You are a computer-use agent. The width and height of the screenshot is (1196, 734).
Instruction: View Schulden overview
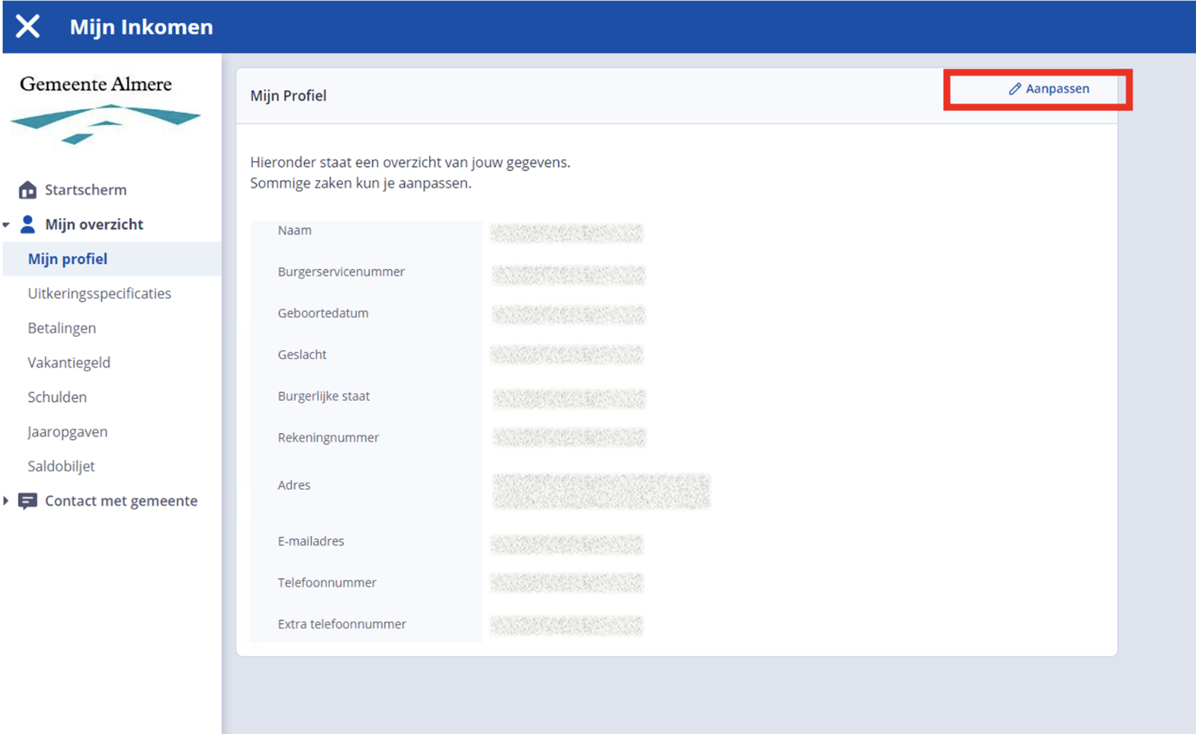pyautogui.click(x=57, y=397)
